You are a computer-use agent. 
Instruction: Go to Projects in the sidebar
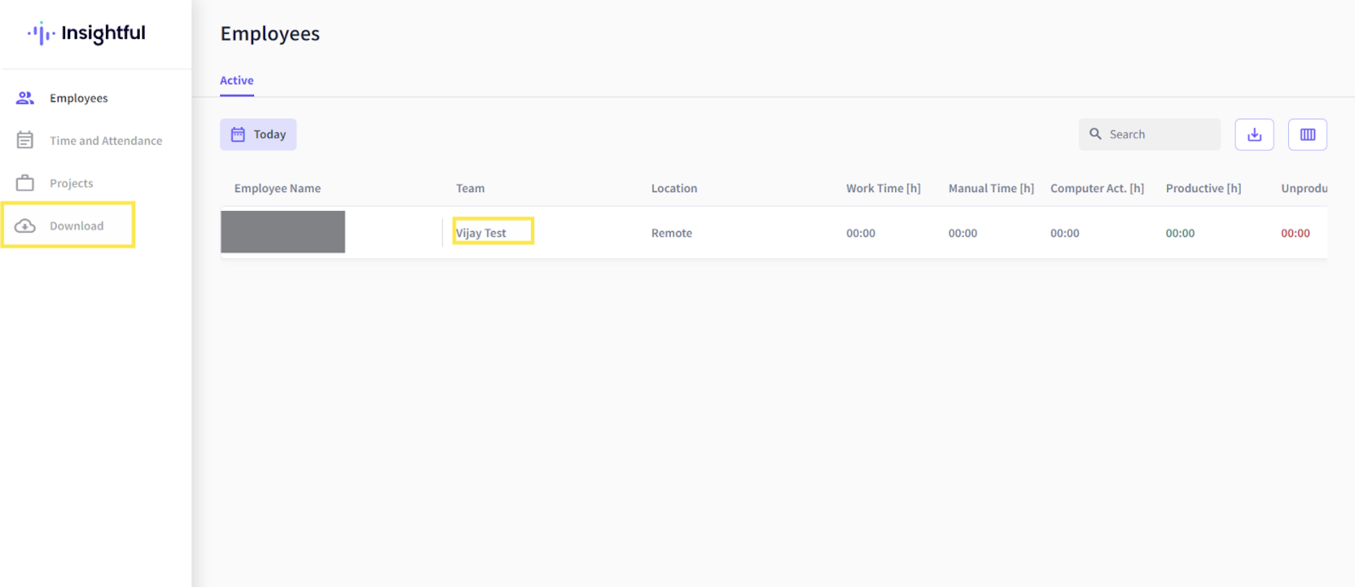(72, 183)
